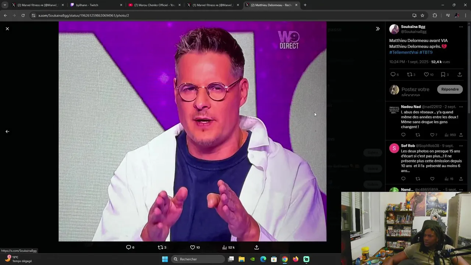Open the #TellementVrai hashtag
This screenshot has height=265, width=471.
click(x=404, y=52)
